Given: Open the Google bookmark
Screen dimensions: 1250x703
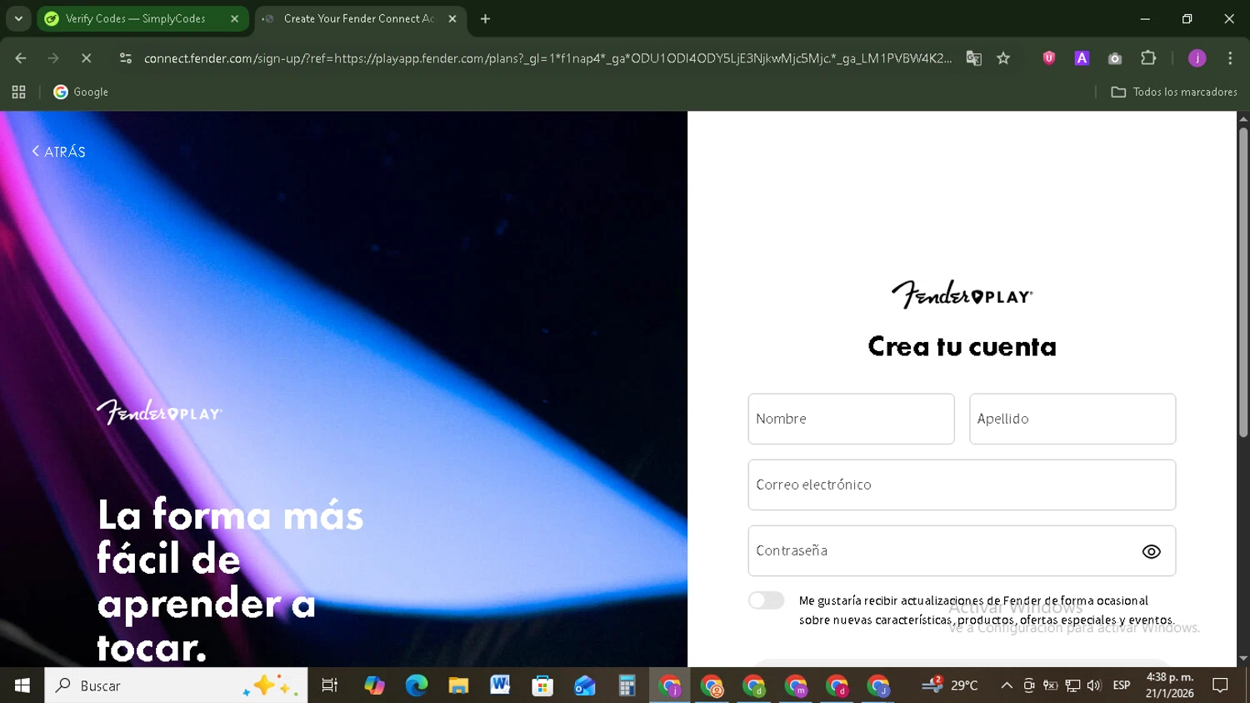Looking at the screenshot, I should tap(81, 92).
